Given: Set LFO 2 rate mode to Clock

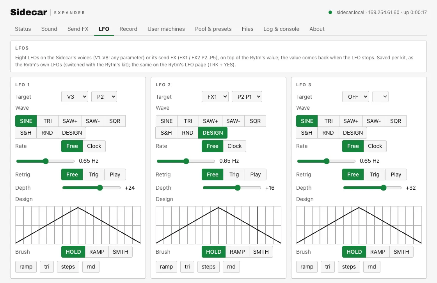Looking at the screenshot, I should point(234,146).
